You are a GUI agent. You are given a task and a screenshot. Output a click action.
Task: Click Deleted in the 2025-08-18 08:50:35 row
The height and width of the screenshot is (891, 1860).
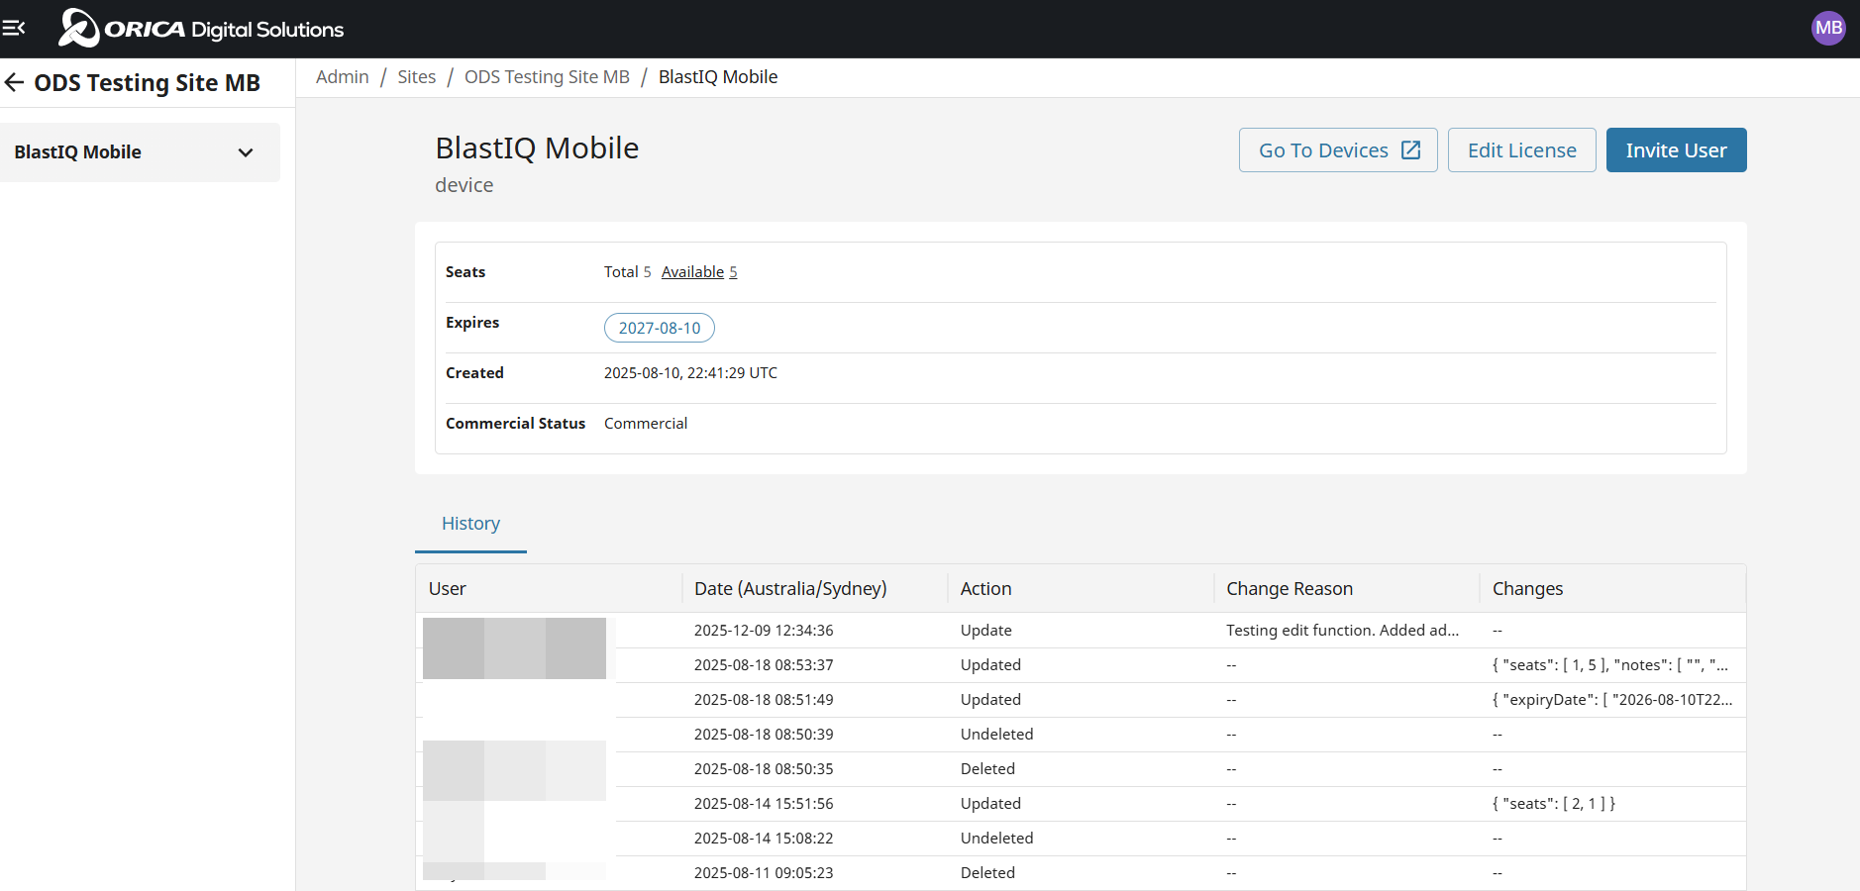pyautogui.click(x=987, y=769)
